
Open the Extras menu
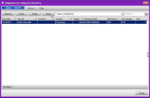tap(31, 8)
